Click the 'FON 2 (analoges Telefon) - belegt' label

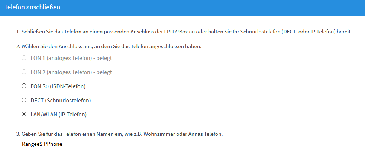click(x=72, y=72)
